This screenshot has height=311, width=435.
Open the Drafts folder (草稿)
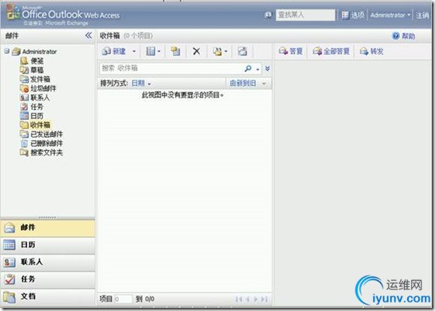click(32, 70)
